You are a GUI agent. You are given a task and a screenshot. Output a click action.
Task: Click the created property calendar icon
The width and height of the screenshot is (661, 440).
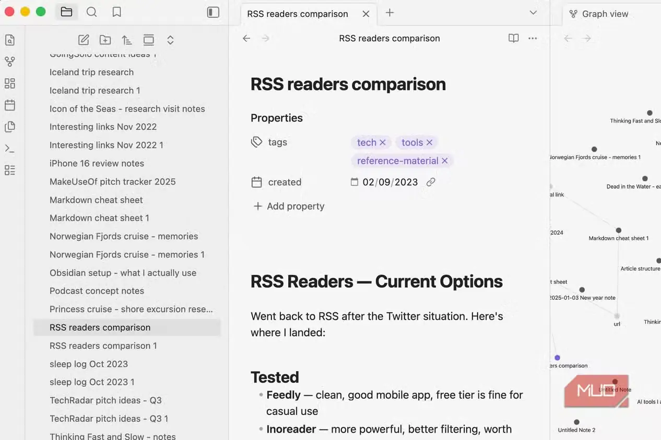coord(256,182)
